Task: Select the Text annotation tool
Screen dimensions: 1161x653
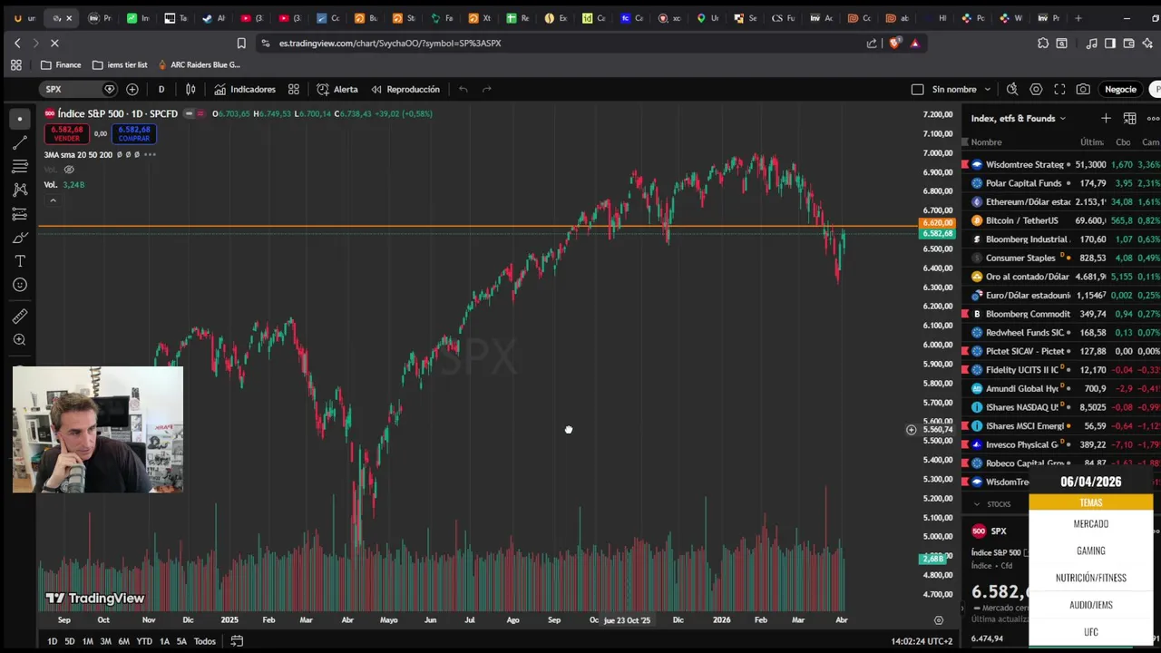Action: [19, 261]
